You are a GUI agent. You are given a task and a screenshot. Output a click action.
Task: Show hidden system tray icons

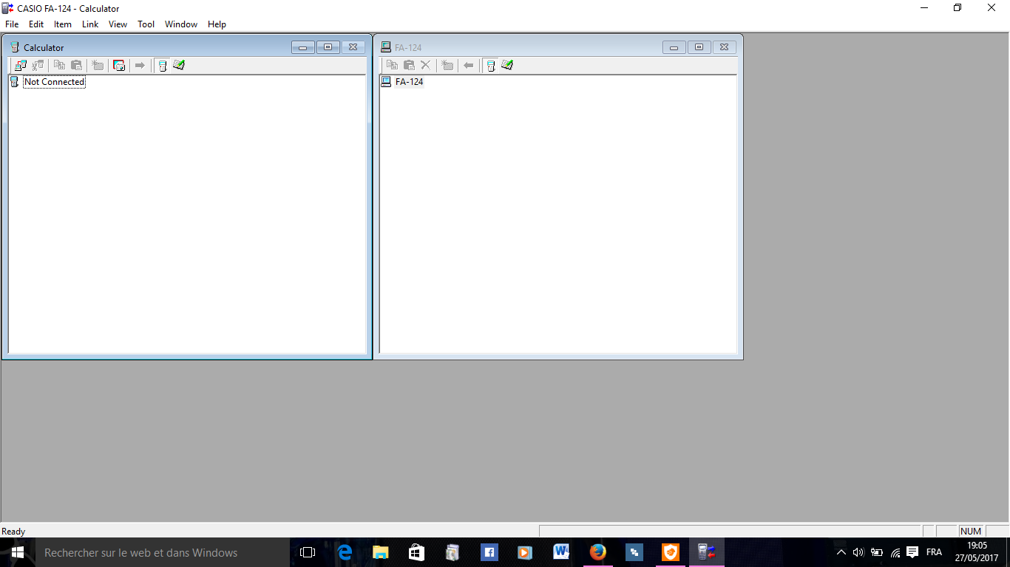[841, 552]
